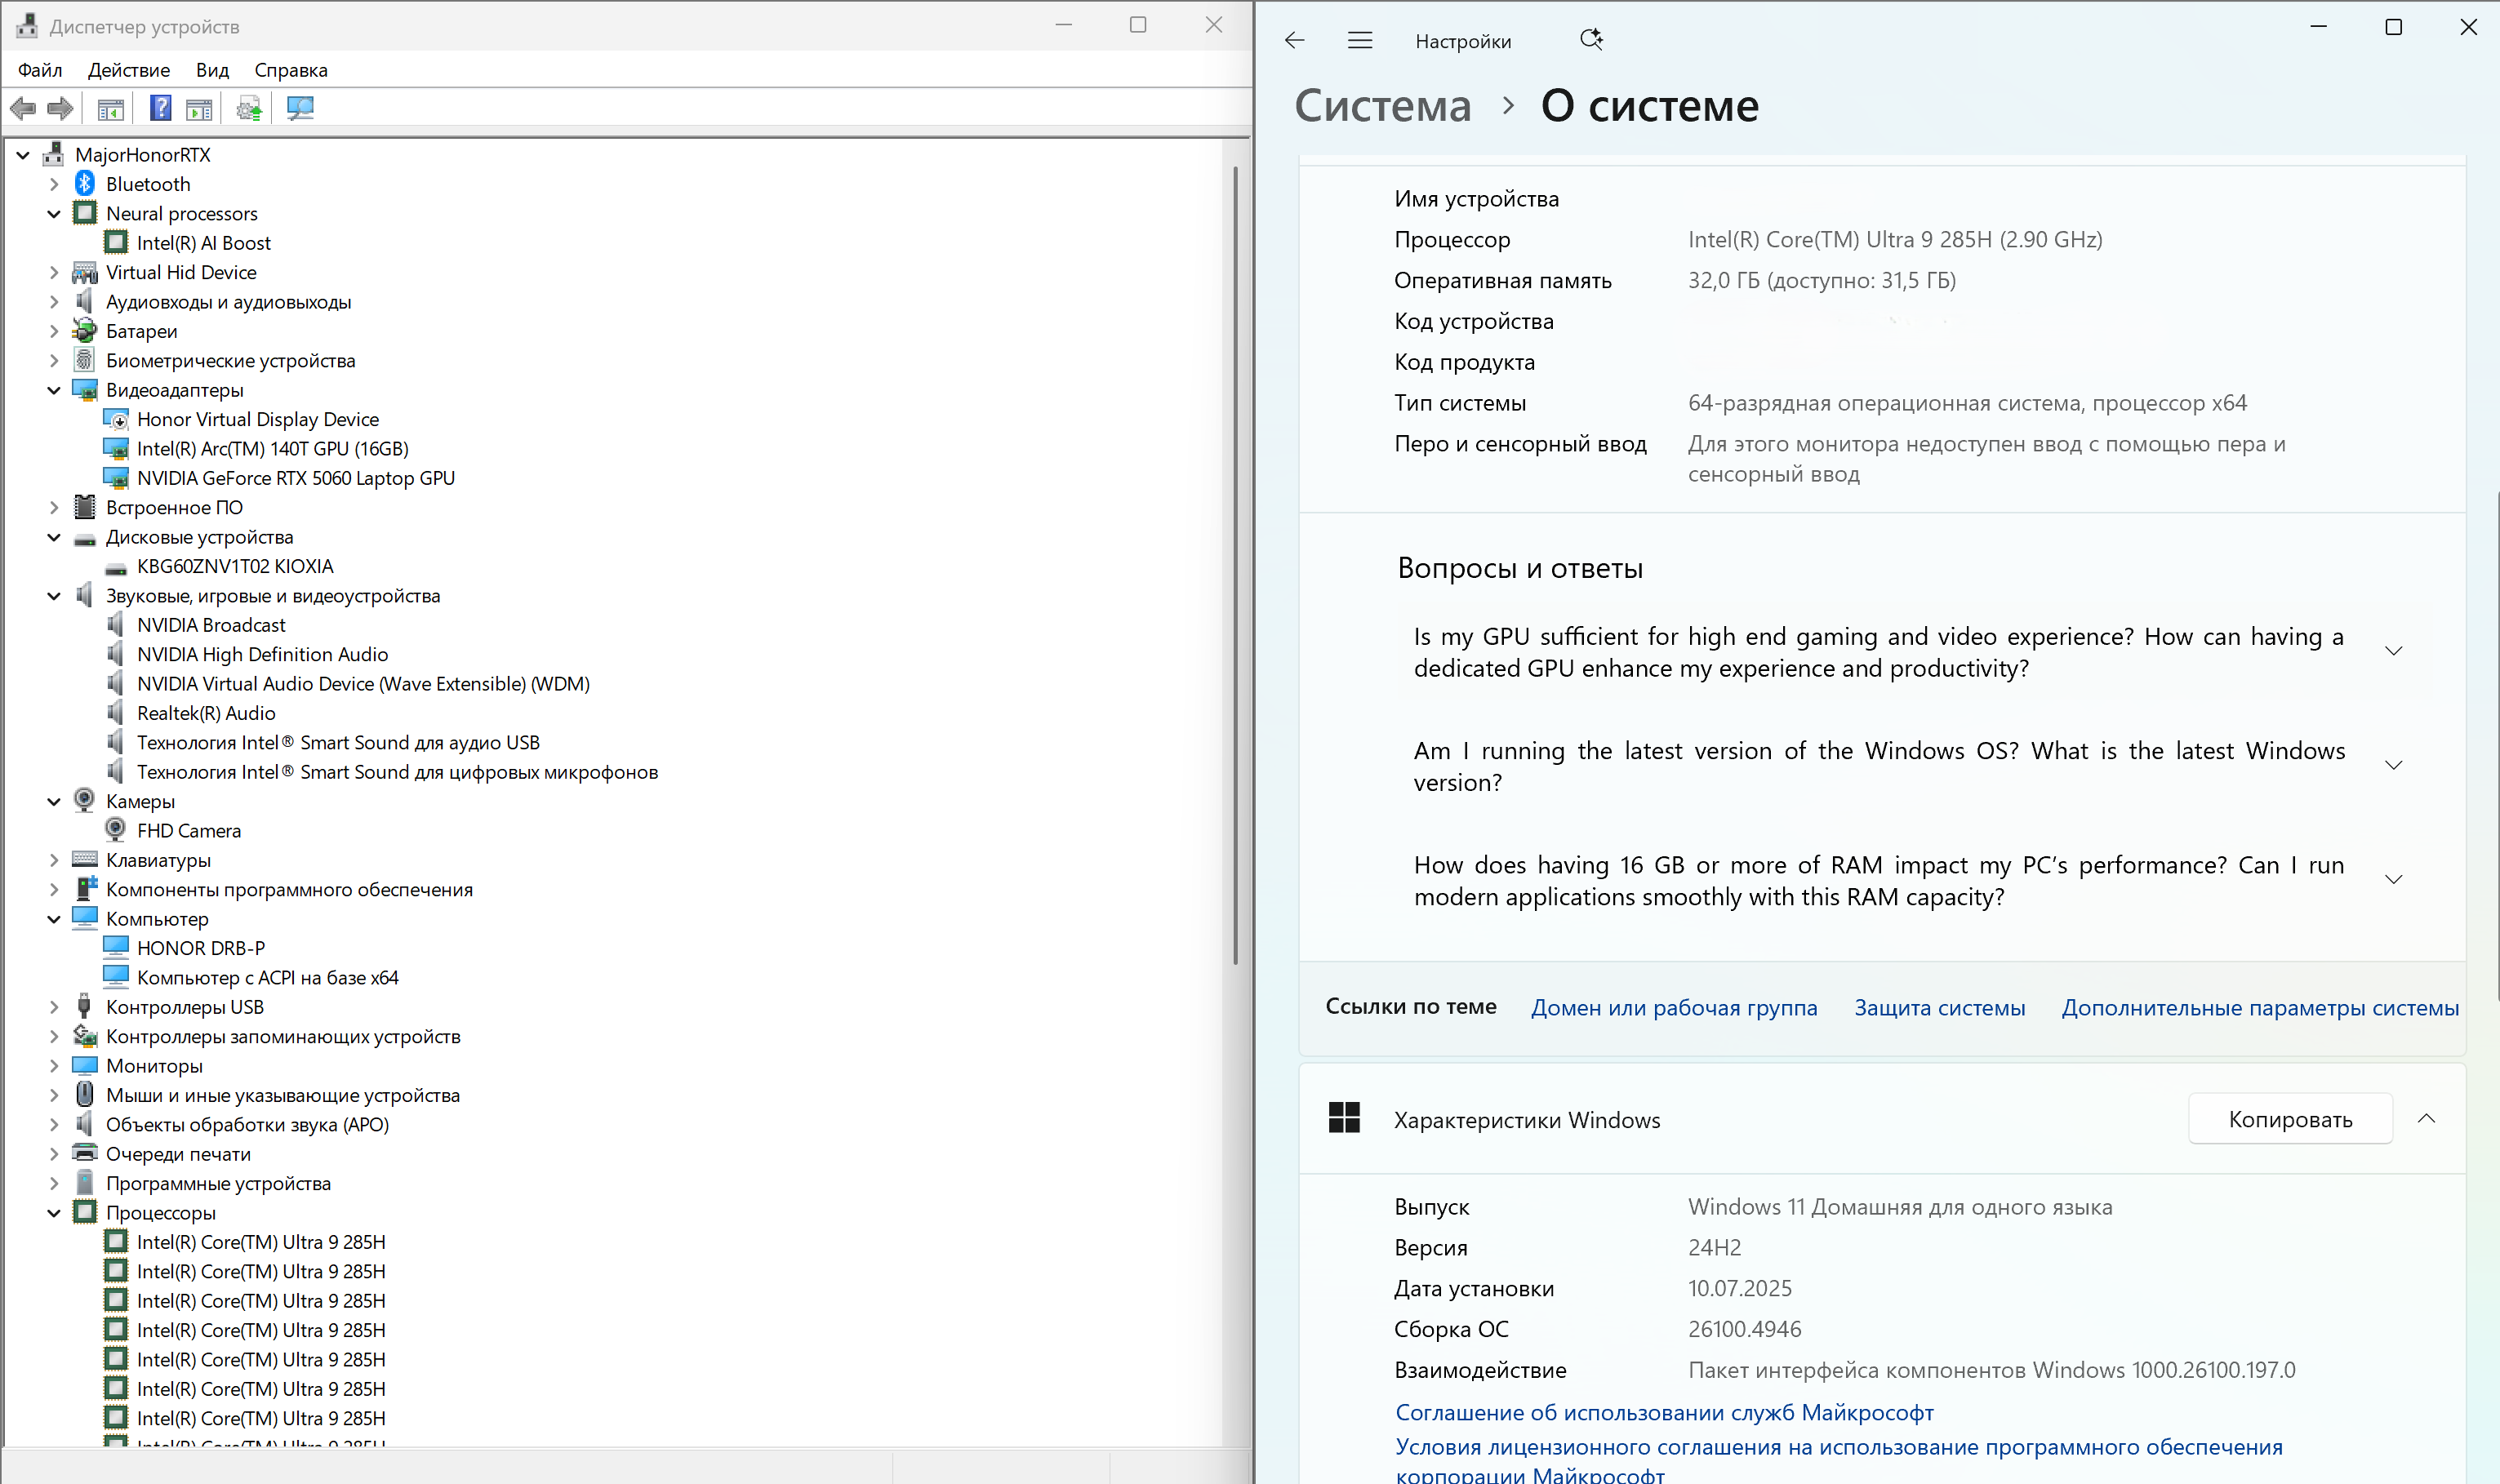The image size is (2500, 1484).
Task: Click the Копировать button
Action: tap(2290, 1119)
